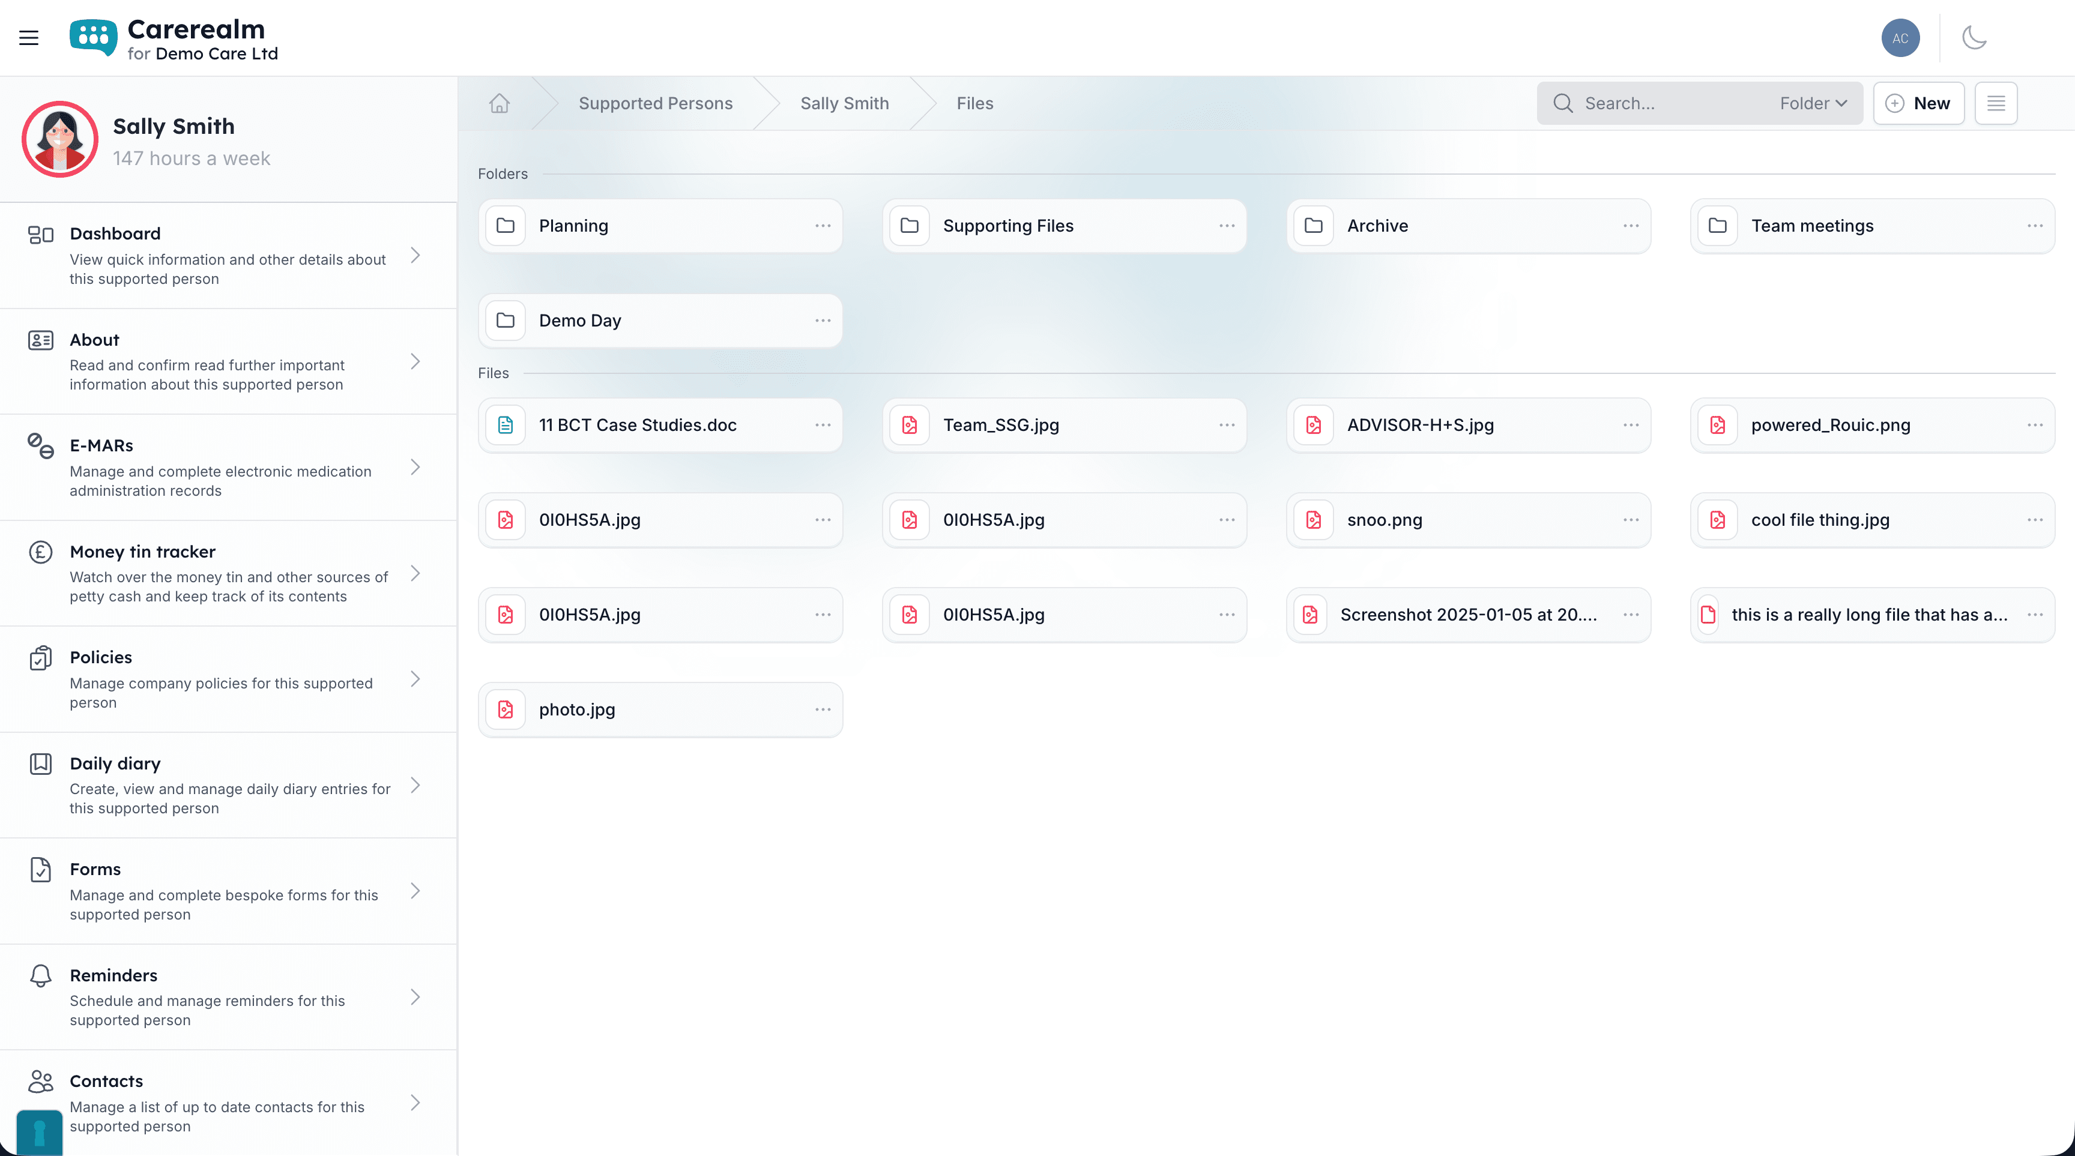This screenshot has width=2075, height=1156.
Task: Expand Contacts chevron arrow
Action: 415,1103
